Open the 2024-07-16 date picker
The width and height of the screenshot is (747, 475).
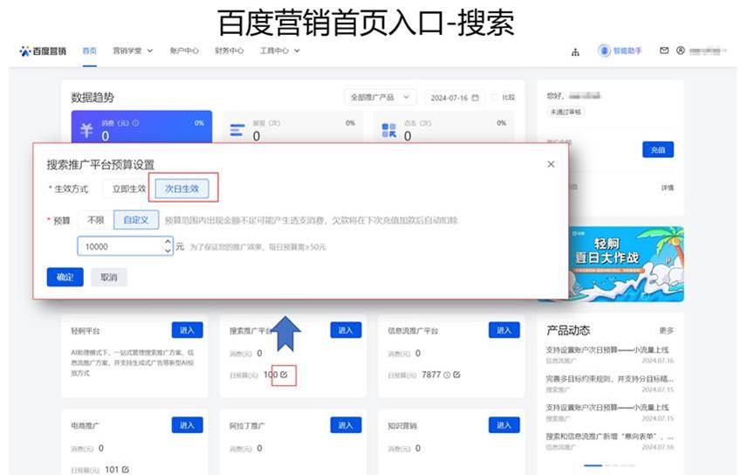tap(455, 97)
